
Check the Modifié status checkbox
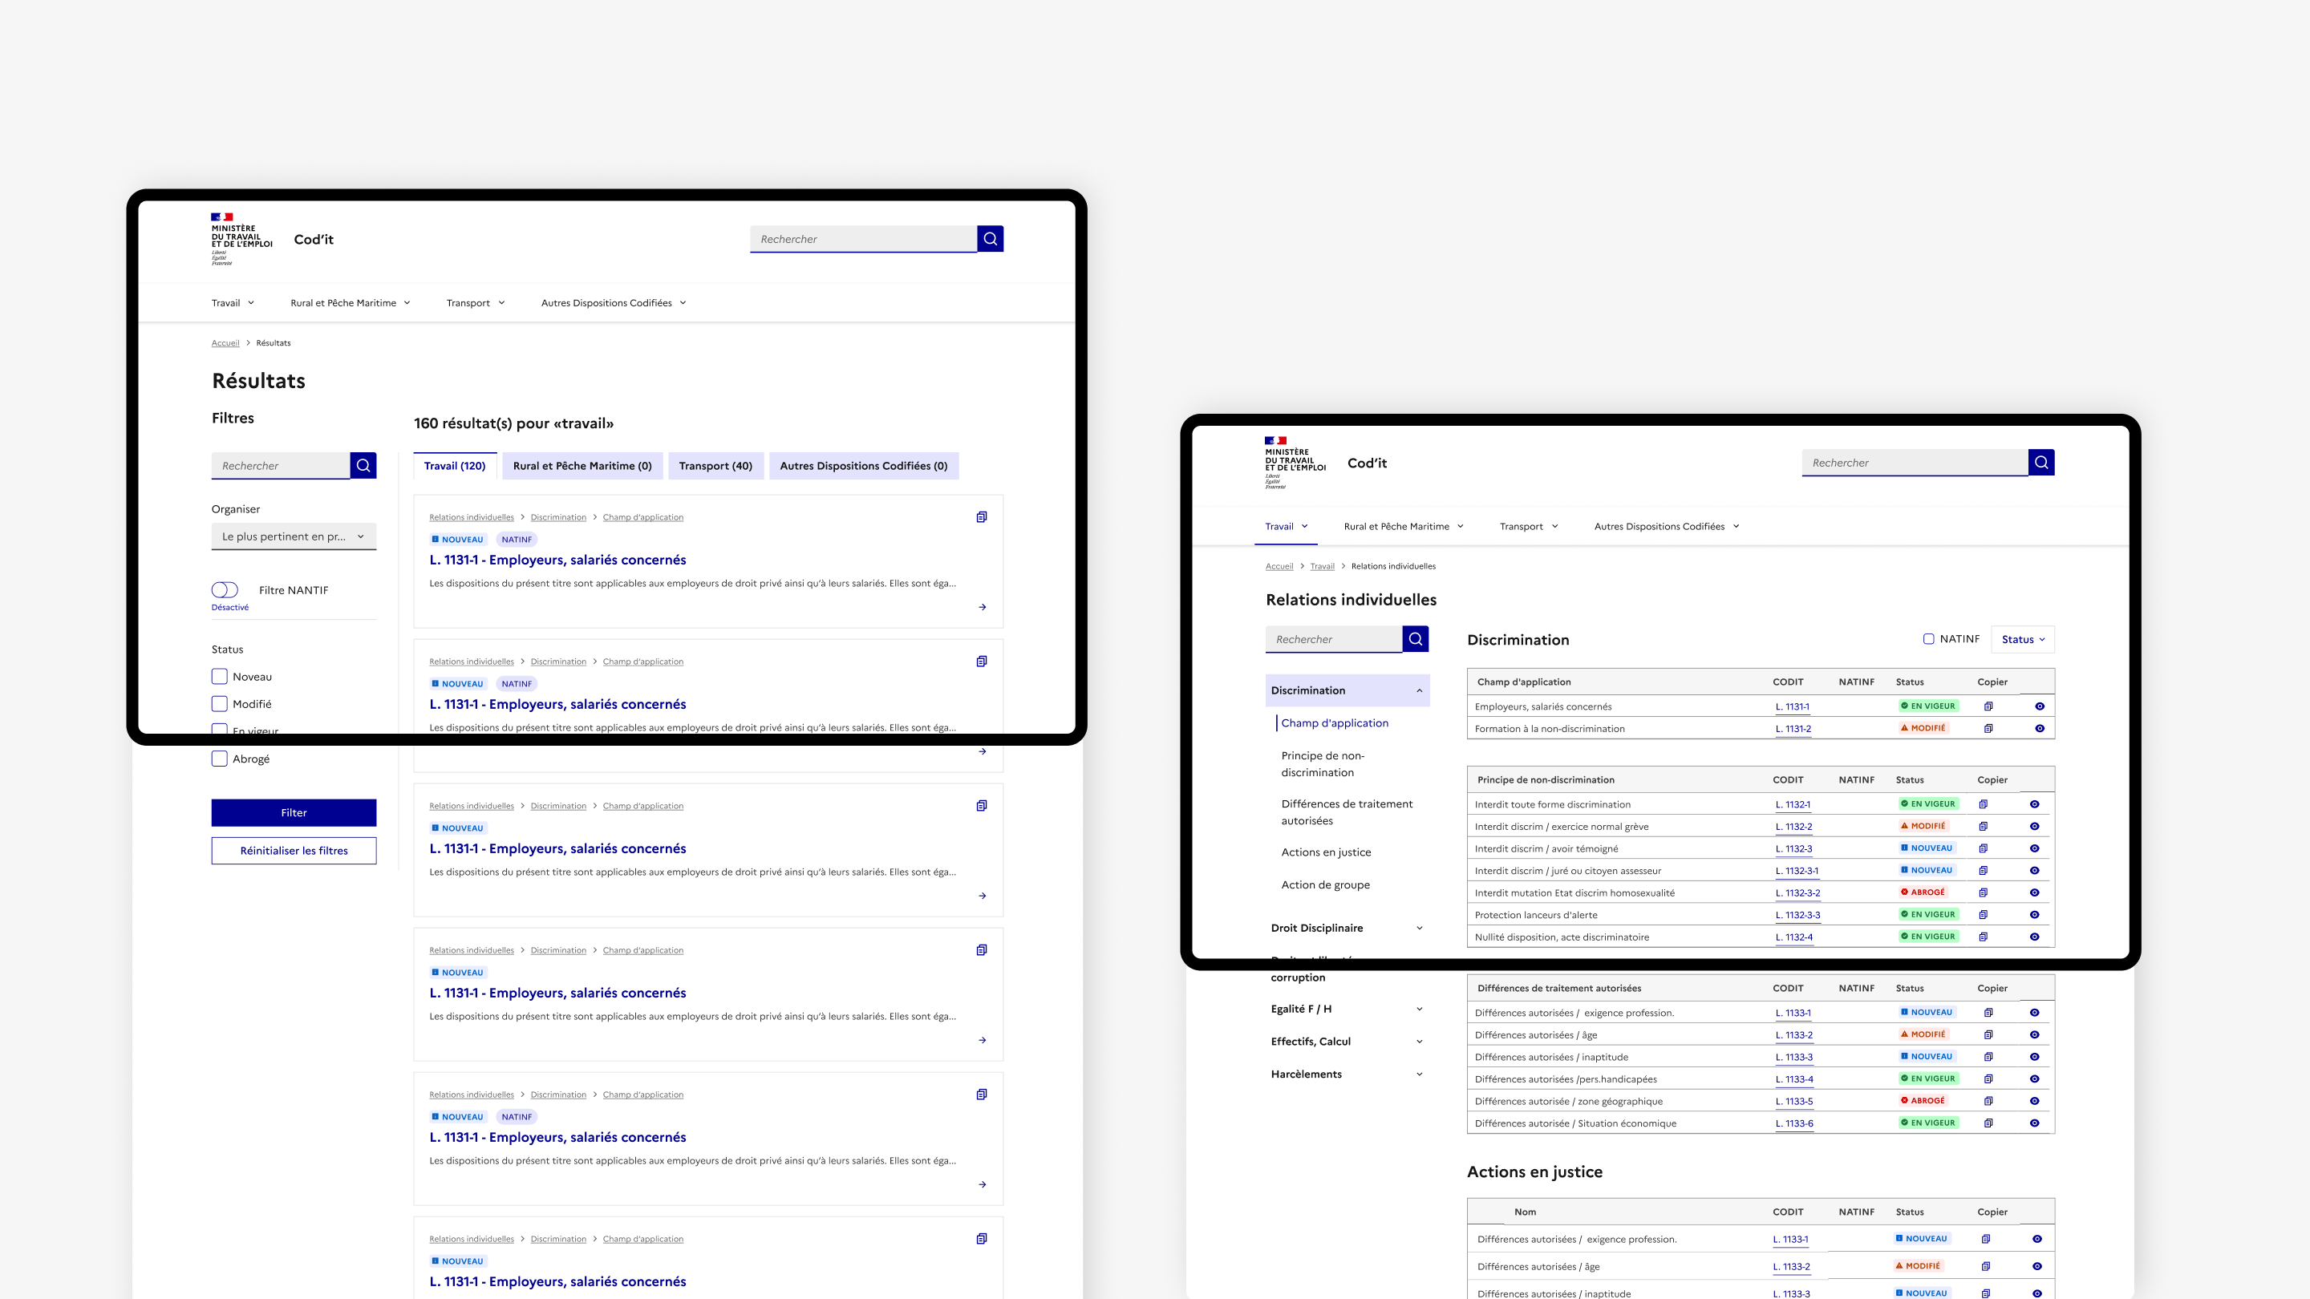click(x=219, y=704)
